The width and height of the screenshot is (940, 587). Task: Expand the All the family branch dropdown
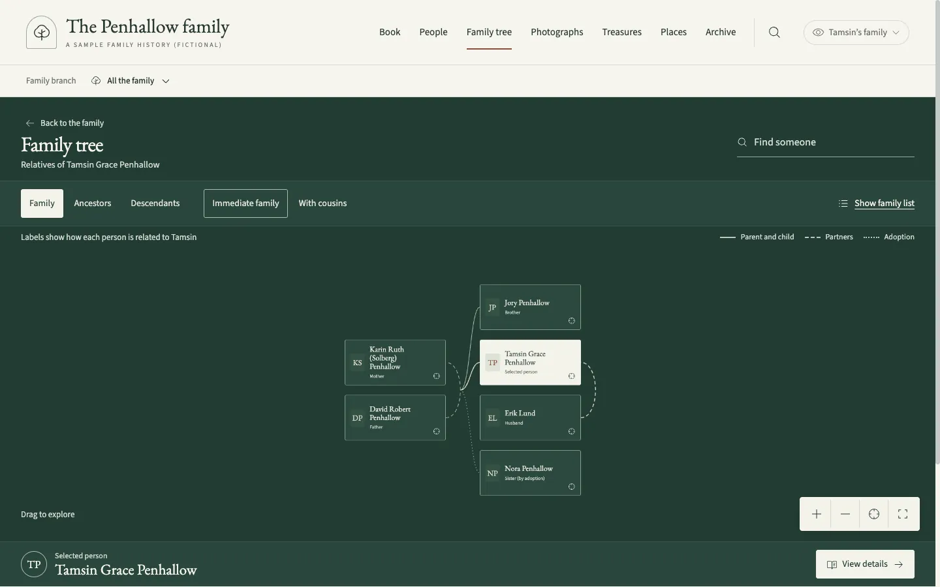pyautogui.click(x=131, y=81)
